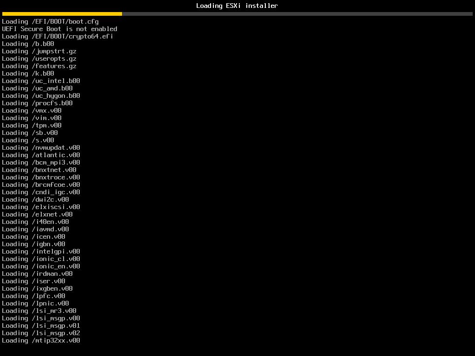Select the "Loading /bnxtnet.v00" line
The width and height of the screenshot is (475, 356).
coord(39,170)
